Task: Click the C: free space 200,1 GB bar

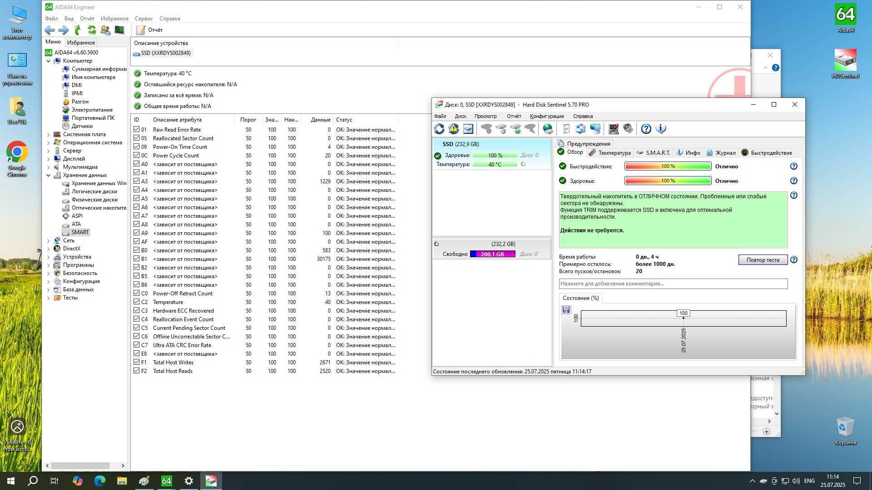Action: pos(492,254)
